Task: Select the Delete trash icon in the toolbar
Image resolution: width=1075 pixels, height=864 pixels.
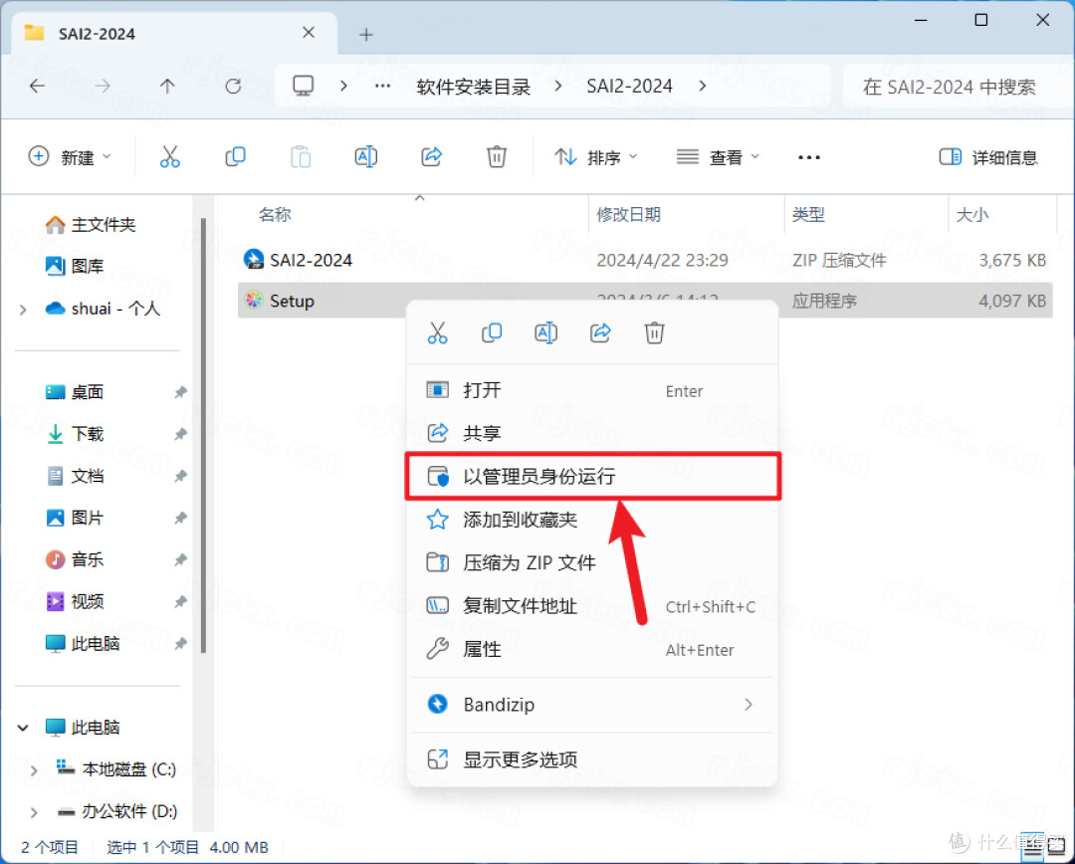Action: coord(496,156)
